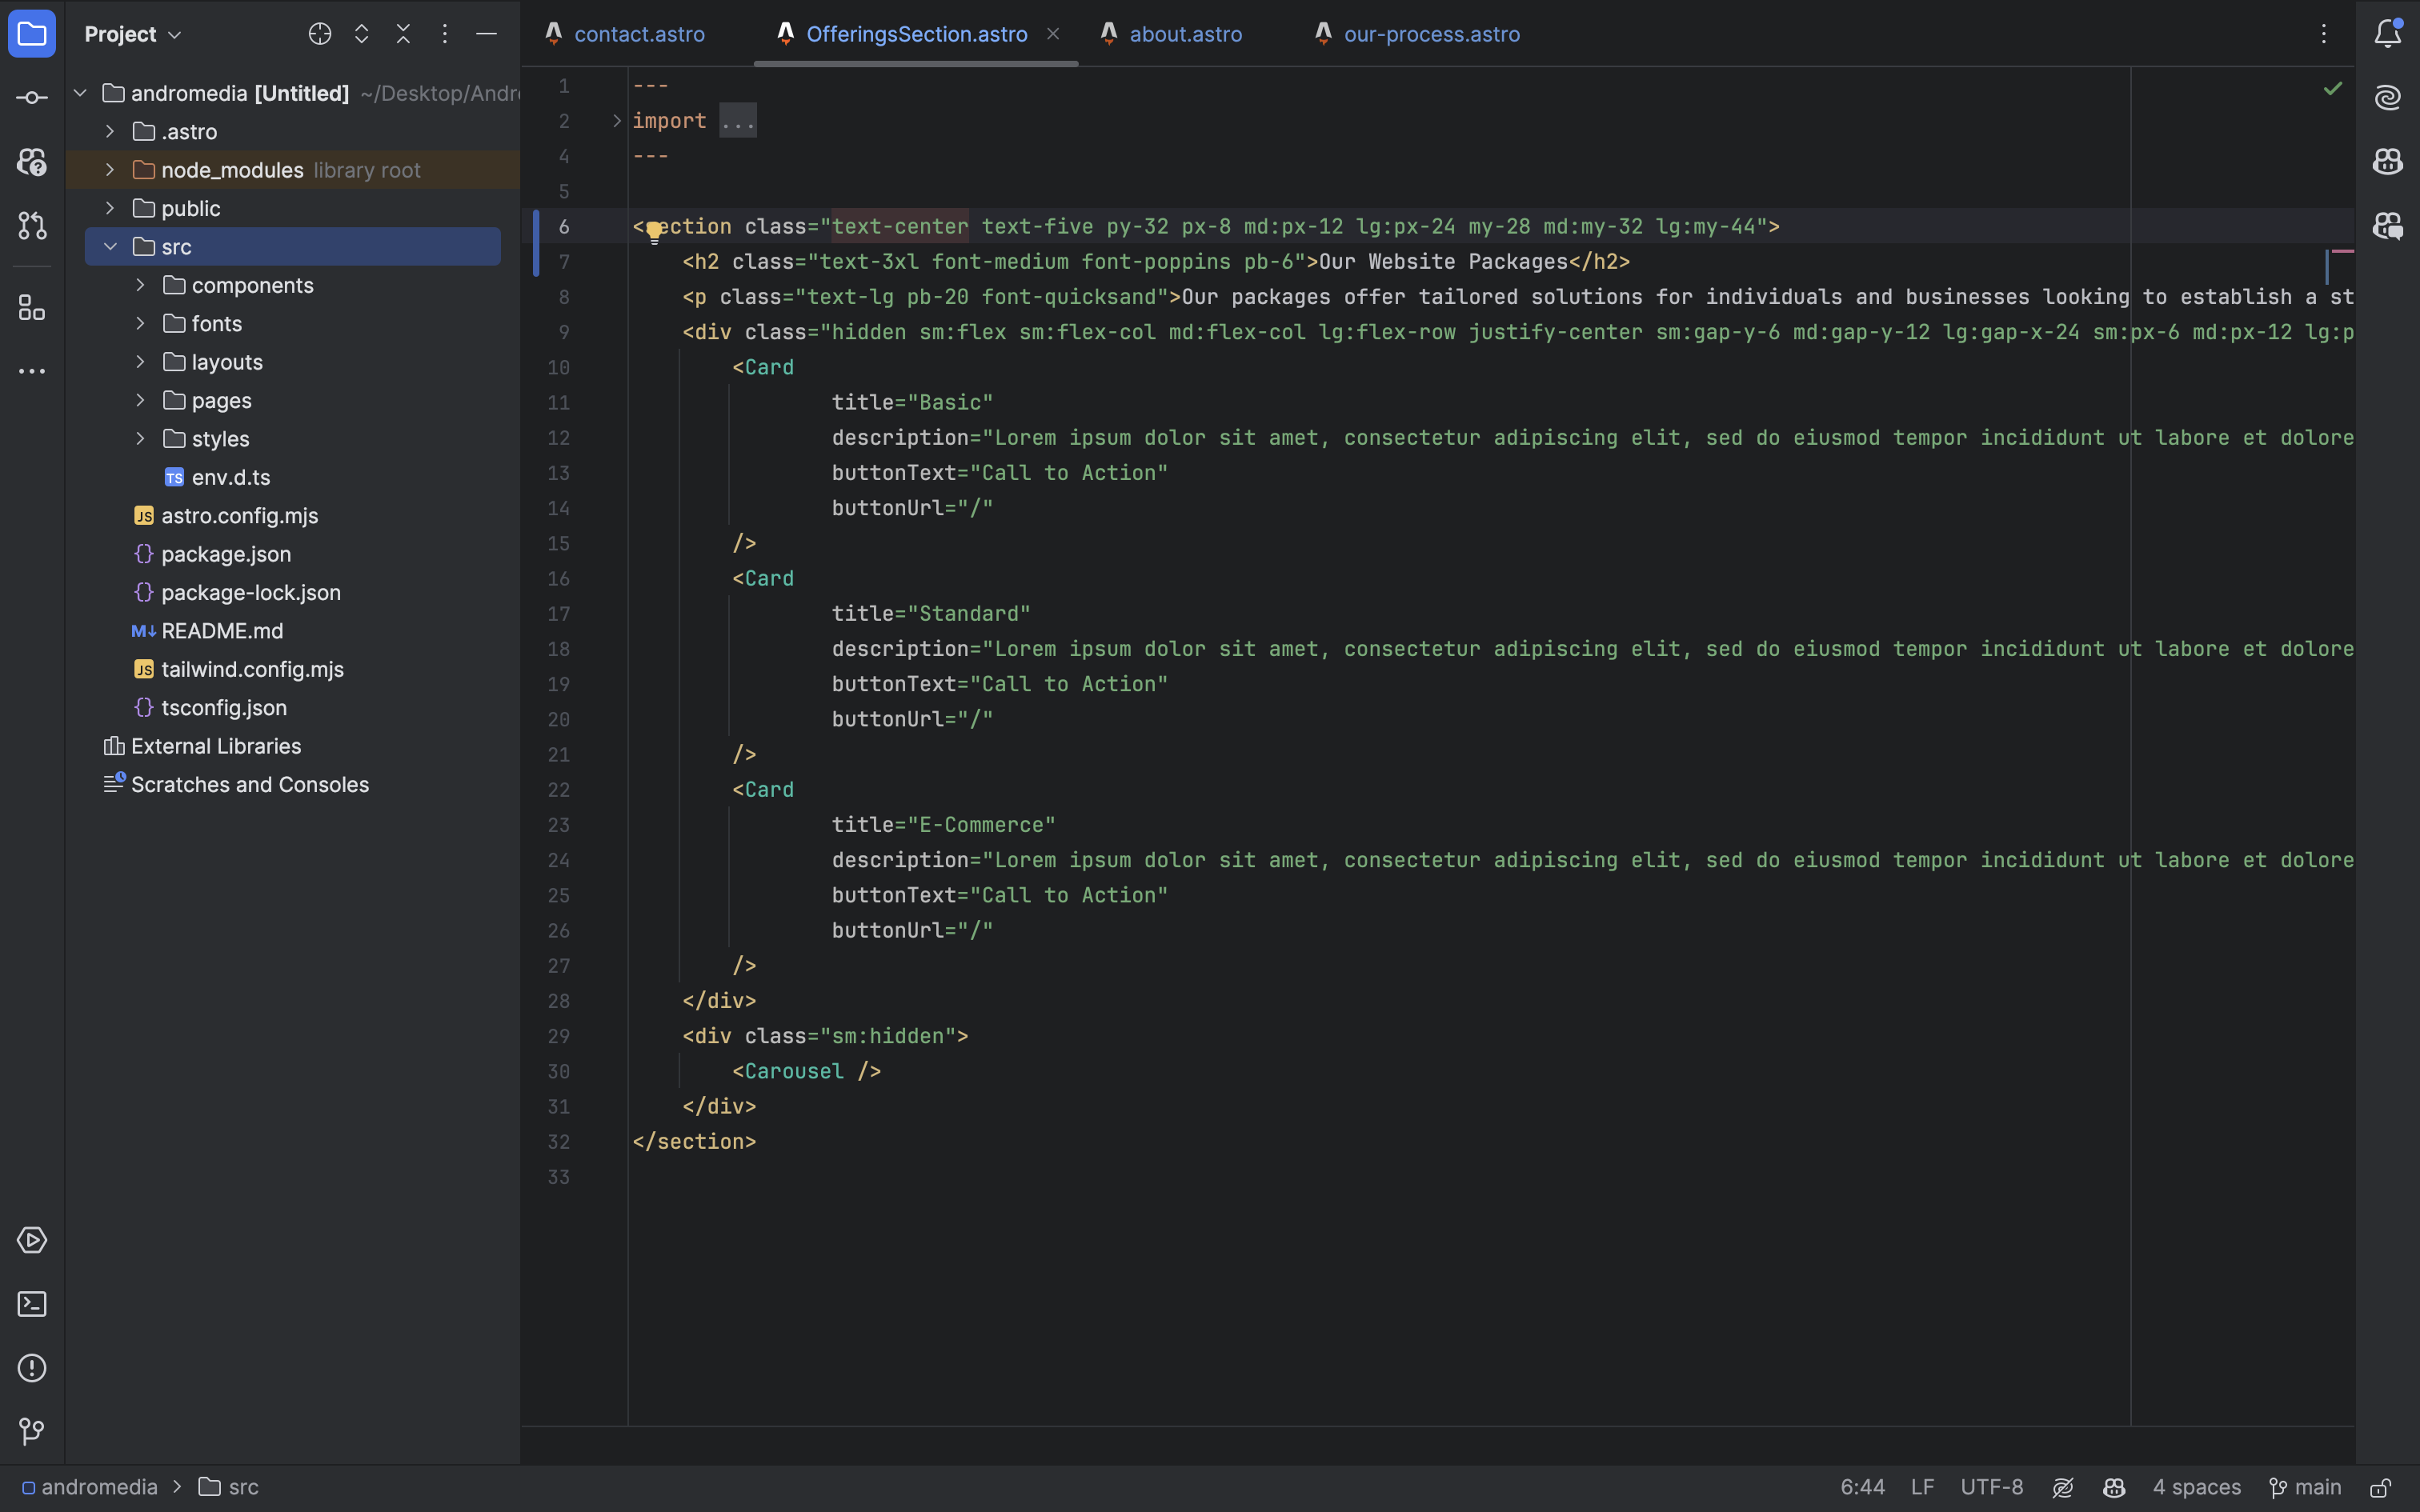
Task: Select Scratches and Consoles node
Action: (250, 785)
